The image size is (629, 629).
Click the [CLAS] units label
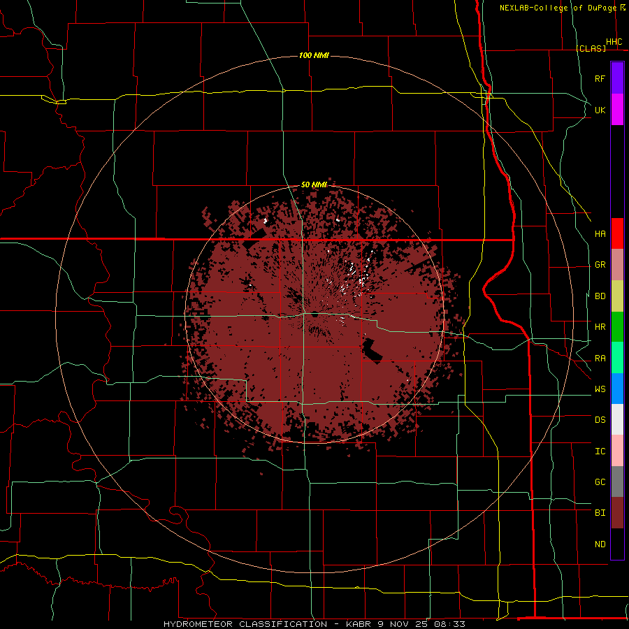click(591, 48)
